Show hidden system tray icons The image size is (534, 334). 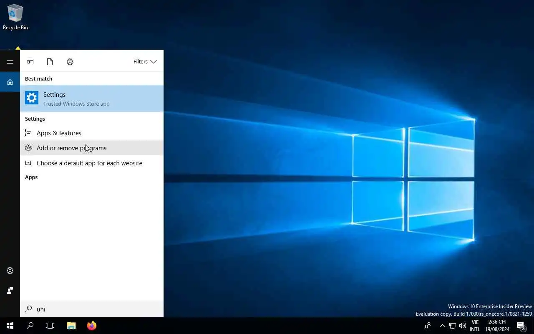coord(443,326)
